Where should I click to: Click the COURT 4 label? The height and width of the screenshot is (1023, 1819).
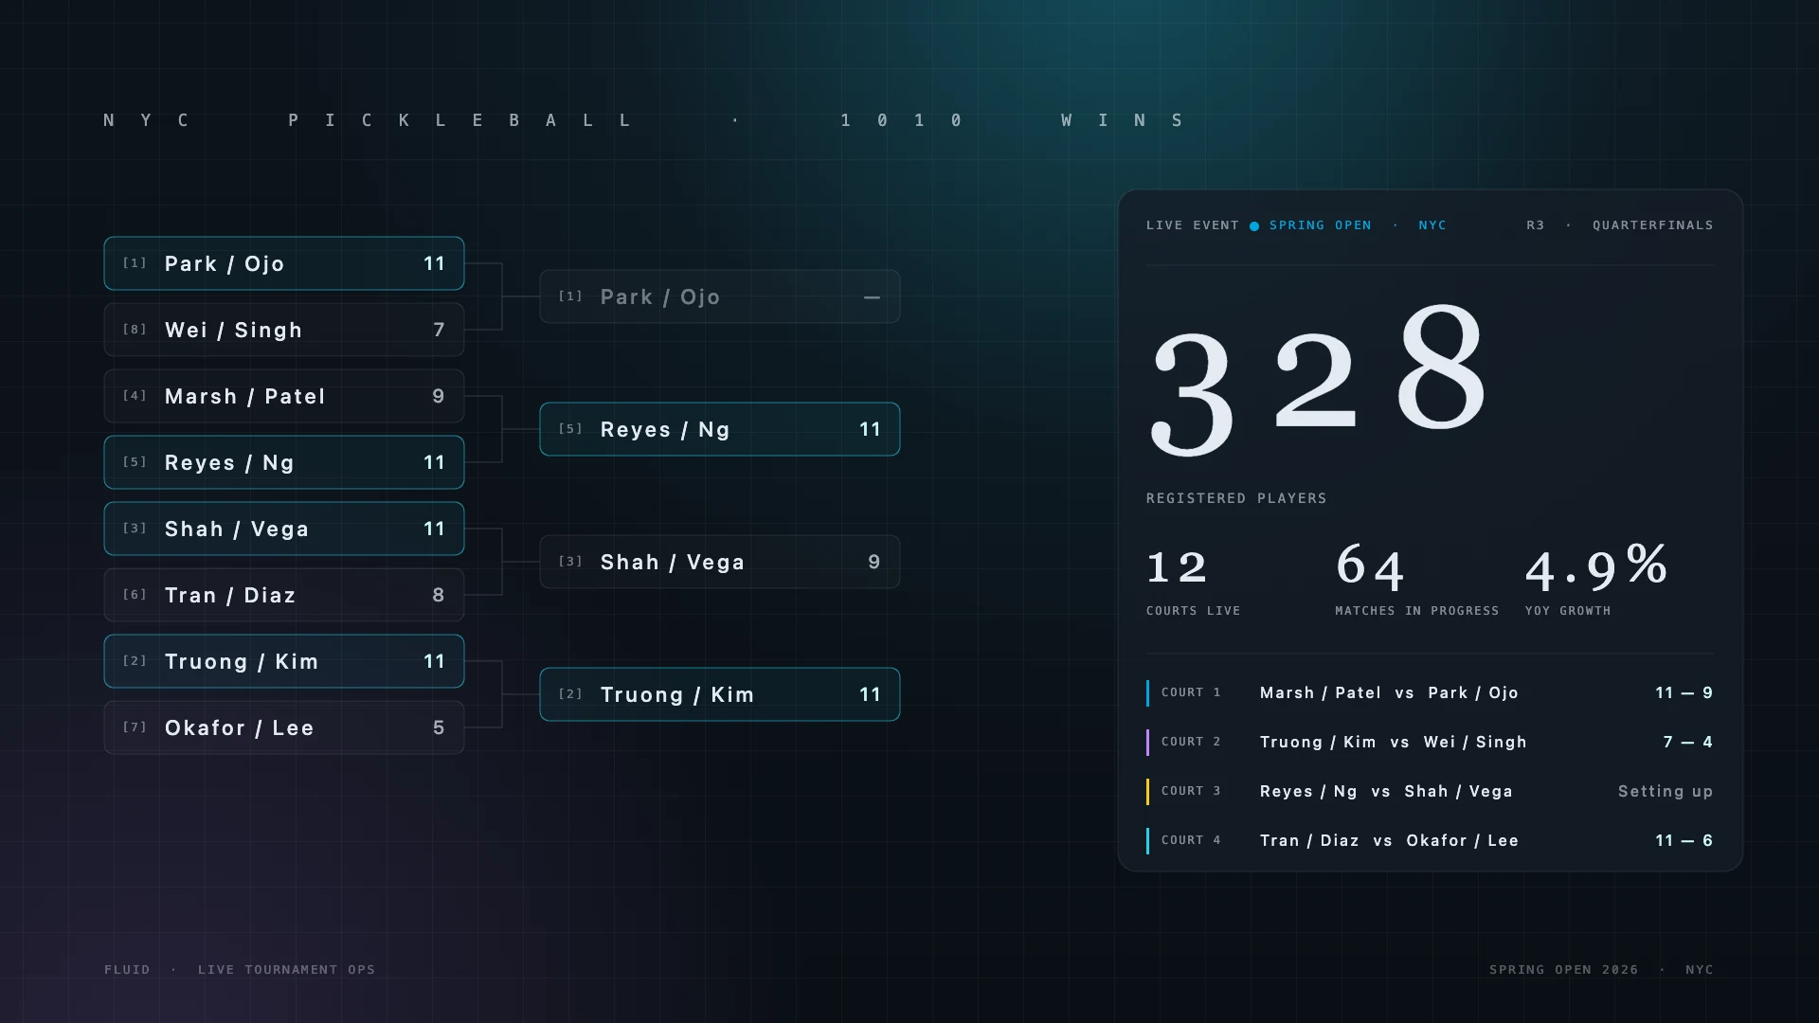[x=1191, y=840]
